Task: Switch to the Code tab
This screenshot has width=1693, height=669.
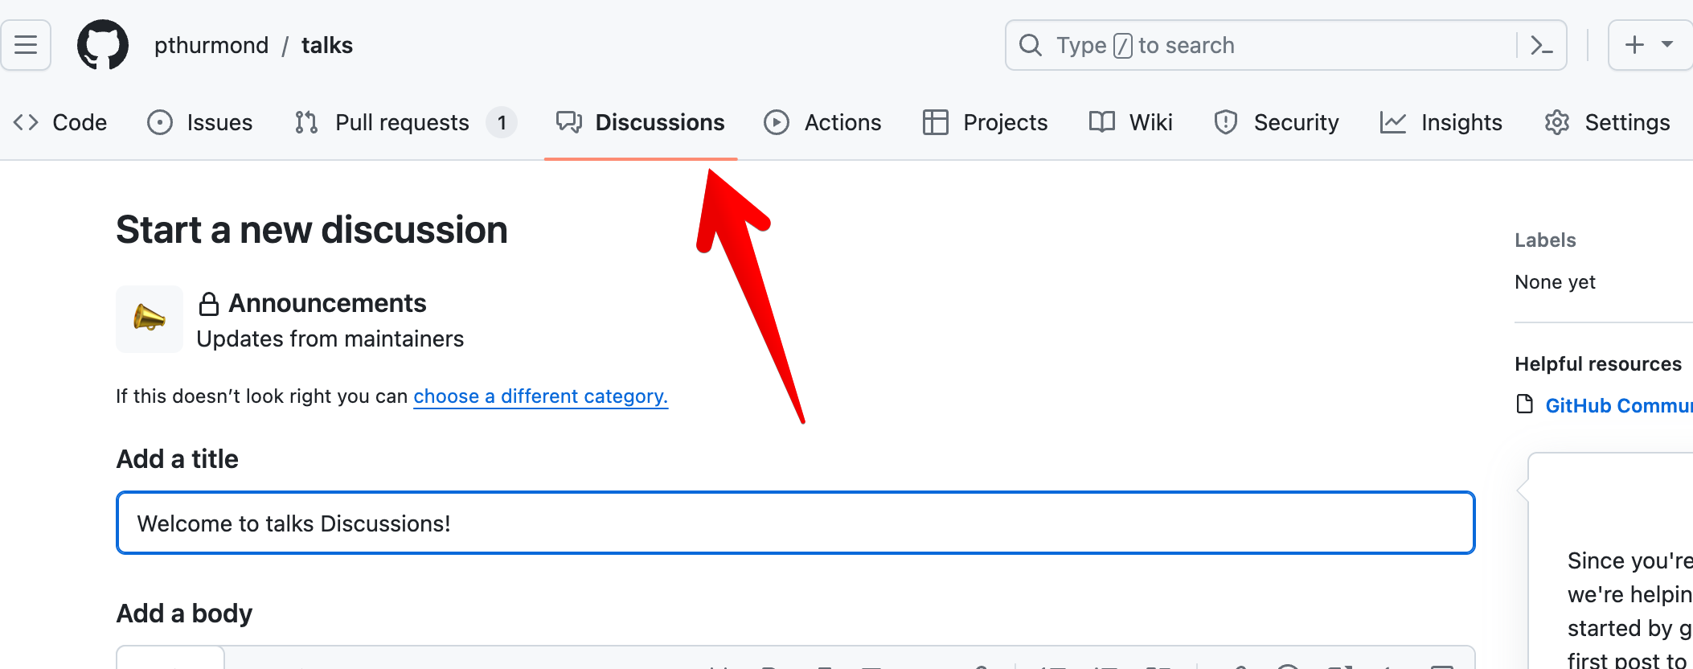Action: click(x=79, y=122)
